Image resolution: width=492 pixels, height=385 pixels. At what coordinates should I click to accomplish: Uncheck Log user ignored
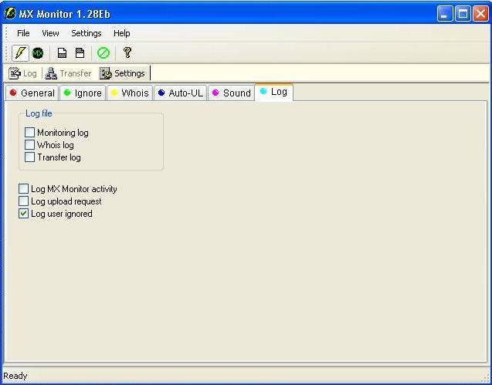click(23, 214)
